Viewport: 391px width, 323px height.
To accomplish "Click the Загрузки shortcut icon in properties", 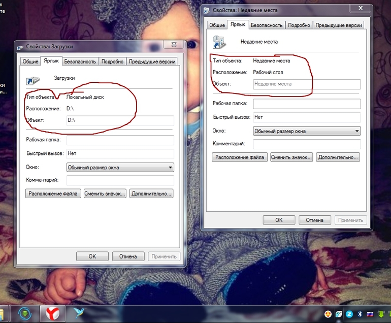I will [x=32, y=80].
